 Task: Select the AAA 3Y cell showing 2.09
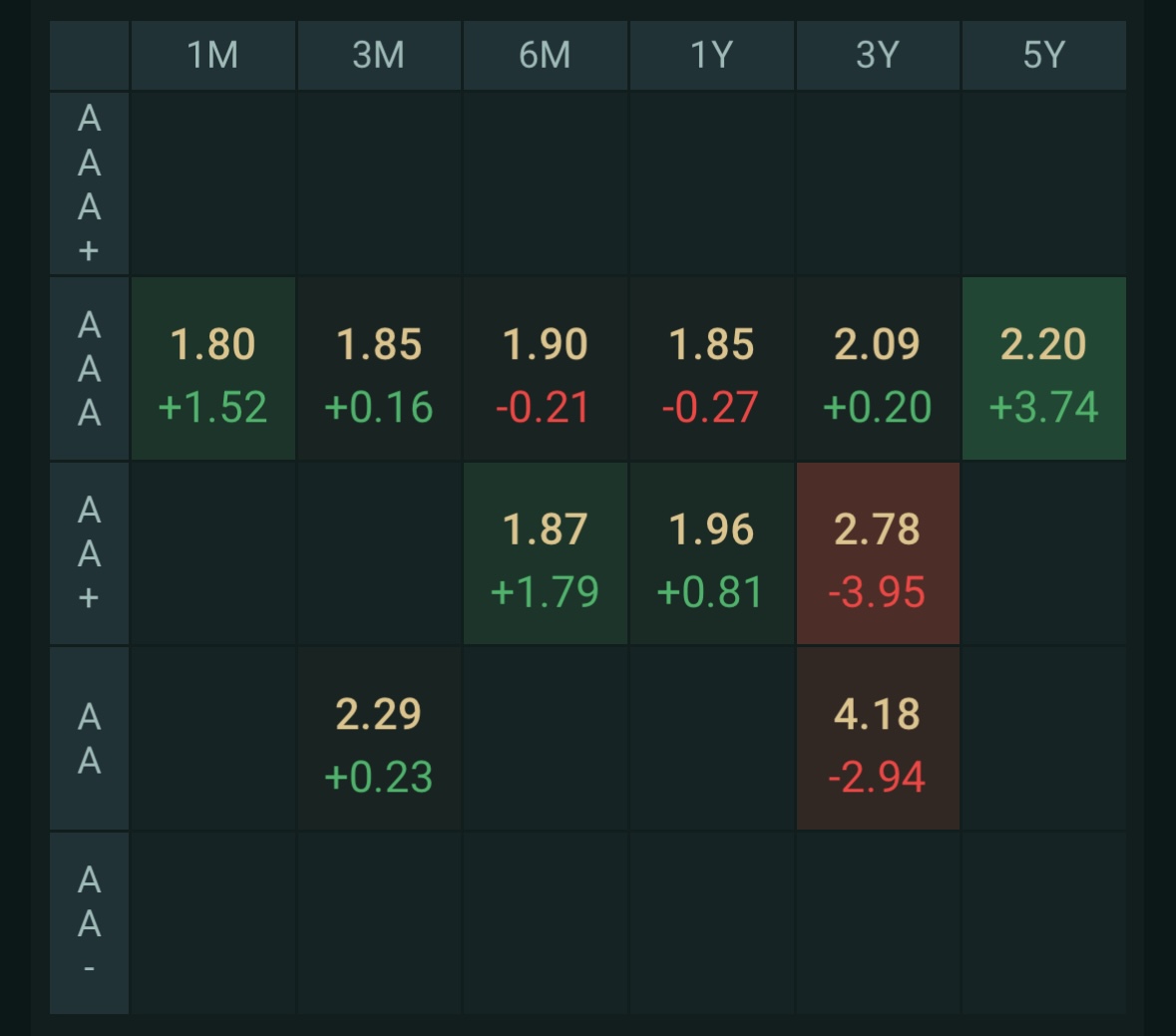(878, 369)
